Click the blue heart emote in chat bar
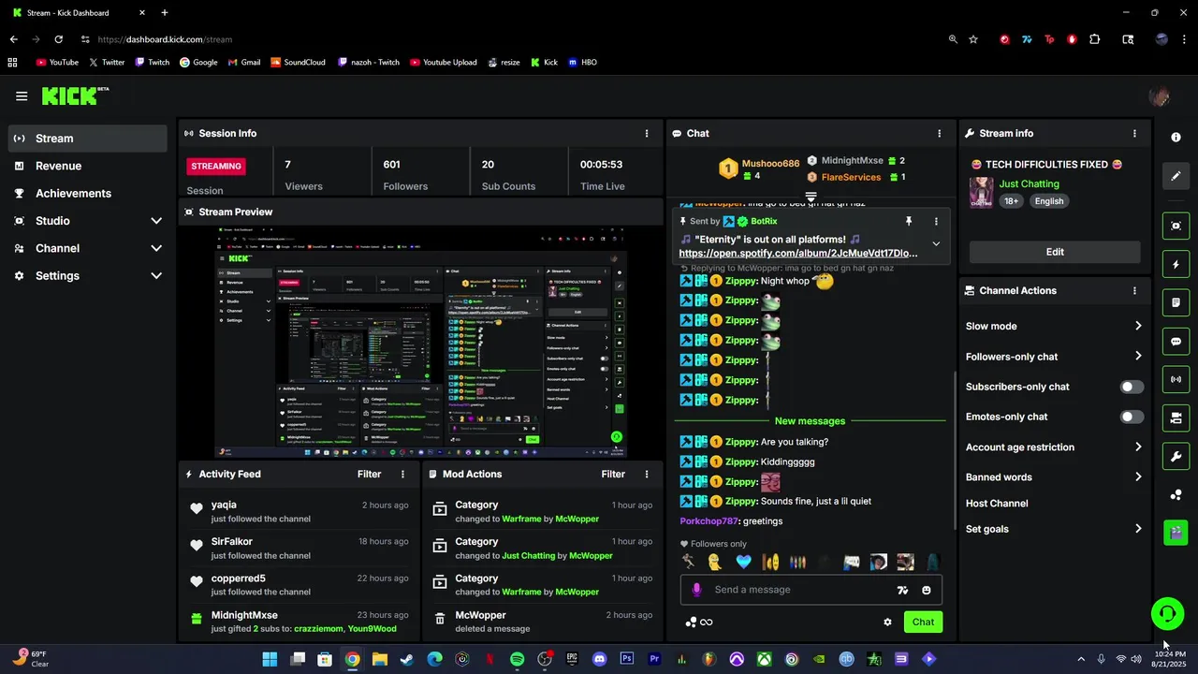The image size is (1198, 674). [x=743, y=562]
